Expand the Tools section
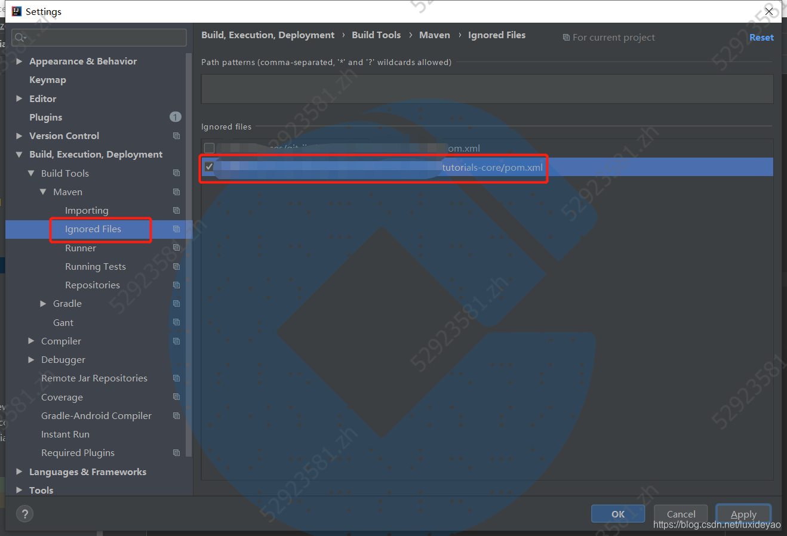This screenshot has width=787, height=536. pyautogui.click(x=19, y=490)
